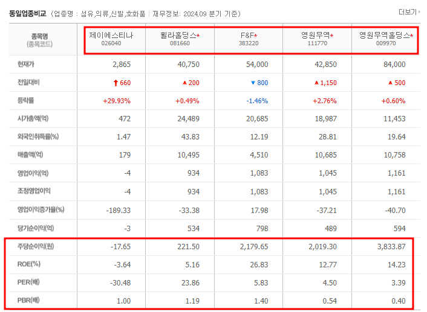The width and height of the screenshot is (427, 312).
Task: Select the 영업이익(억) row label
Action: 33,173
